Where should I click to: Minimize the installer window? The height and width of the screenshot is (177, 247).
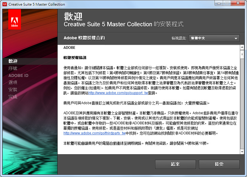219,3
